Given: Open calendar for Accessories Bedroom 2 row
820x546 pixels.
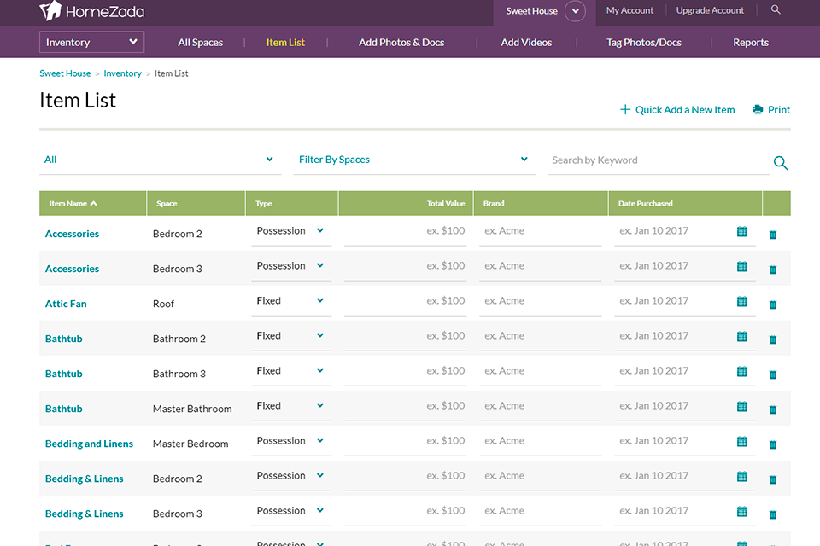Looking at the screenshot, I should point(741,231).
